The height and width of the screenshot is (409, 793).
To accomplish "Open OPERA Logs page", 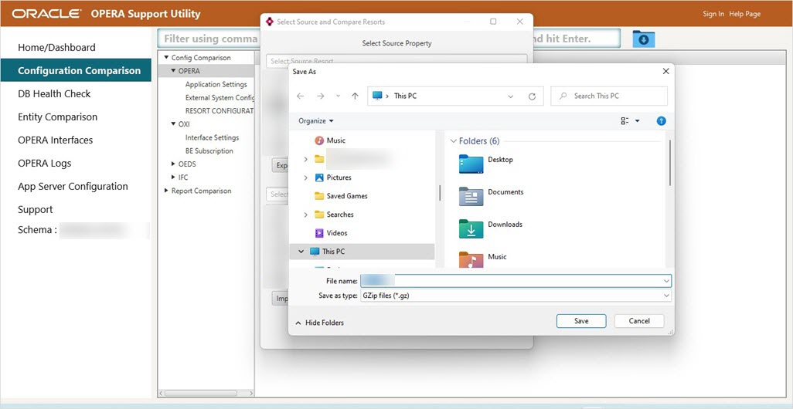I will pyautogui.click(x=45, y=163).
